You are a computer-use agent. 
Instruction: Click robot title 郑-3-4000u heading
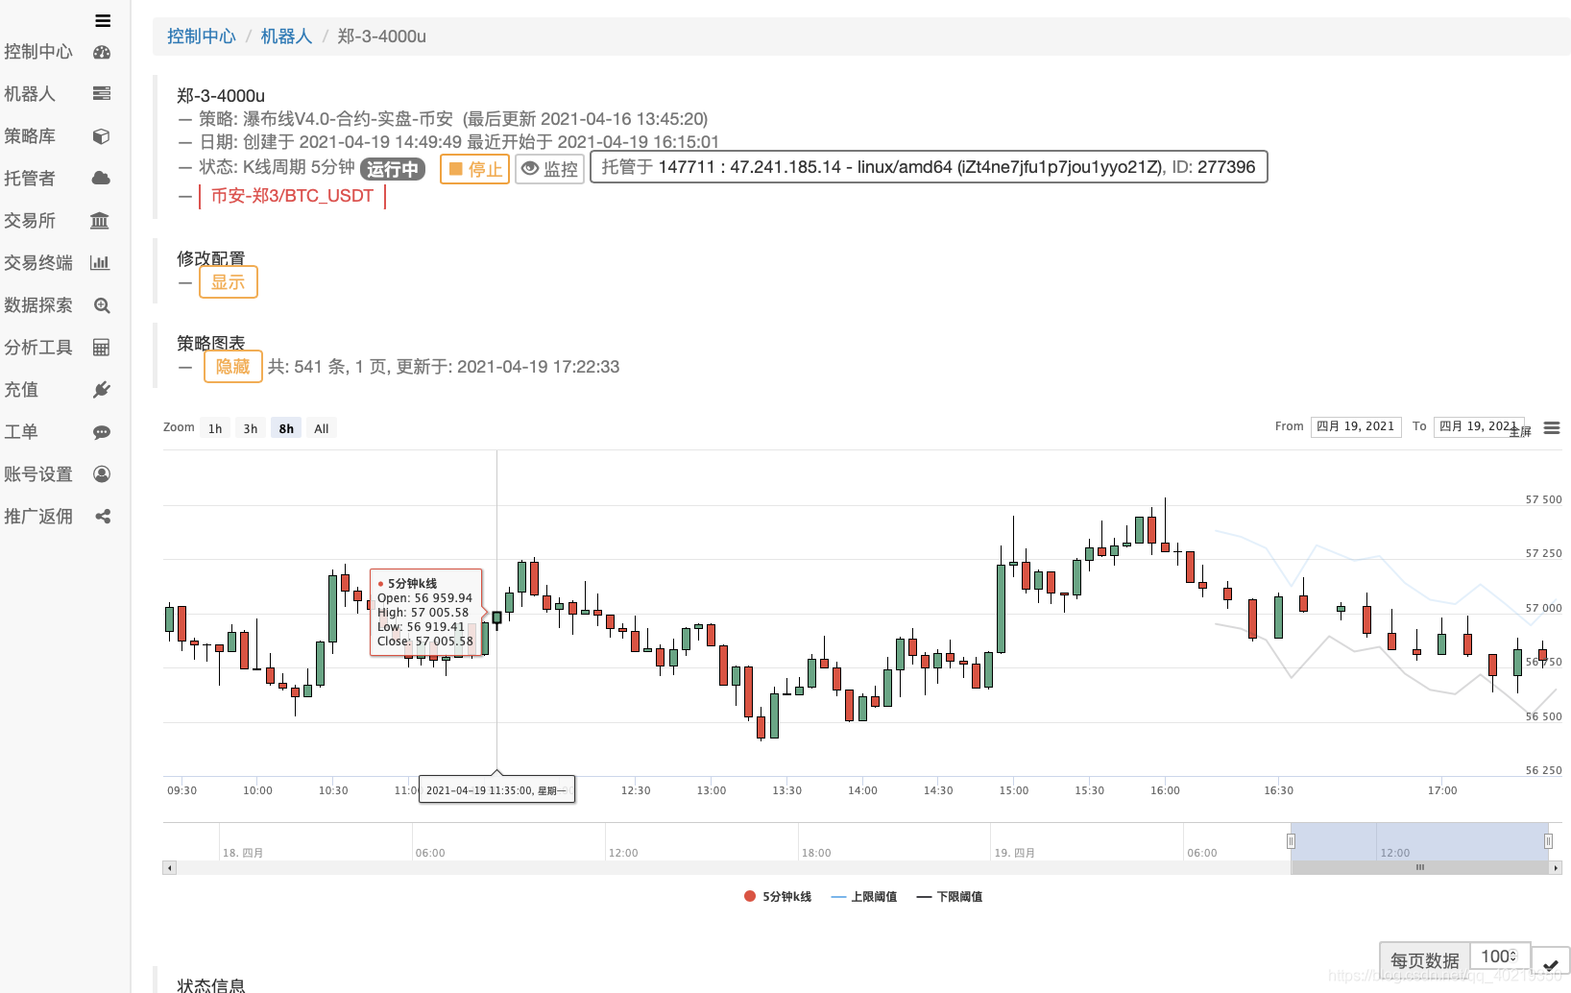pyautogui.click(x=221, y=96)
